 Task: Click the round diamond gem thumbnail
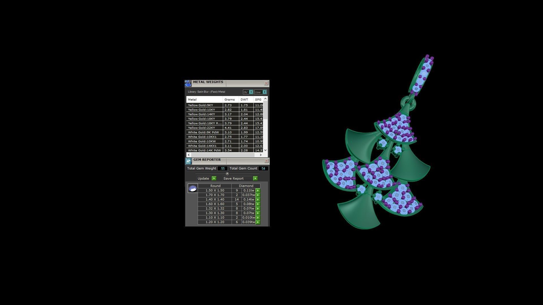[x=193, y=188]
